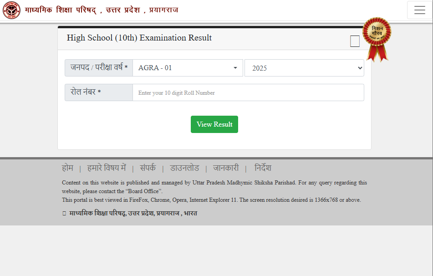Screen dimensions: 433x276
Task: Click the UP Board emblem logo
Action: coord(11,10)
